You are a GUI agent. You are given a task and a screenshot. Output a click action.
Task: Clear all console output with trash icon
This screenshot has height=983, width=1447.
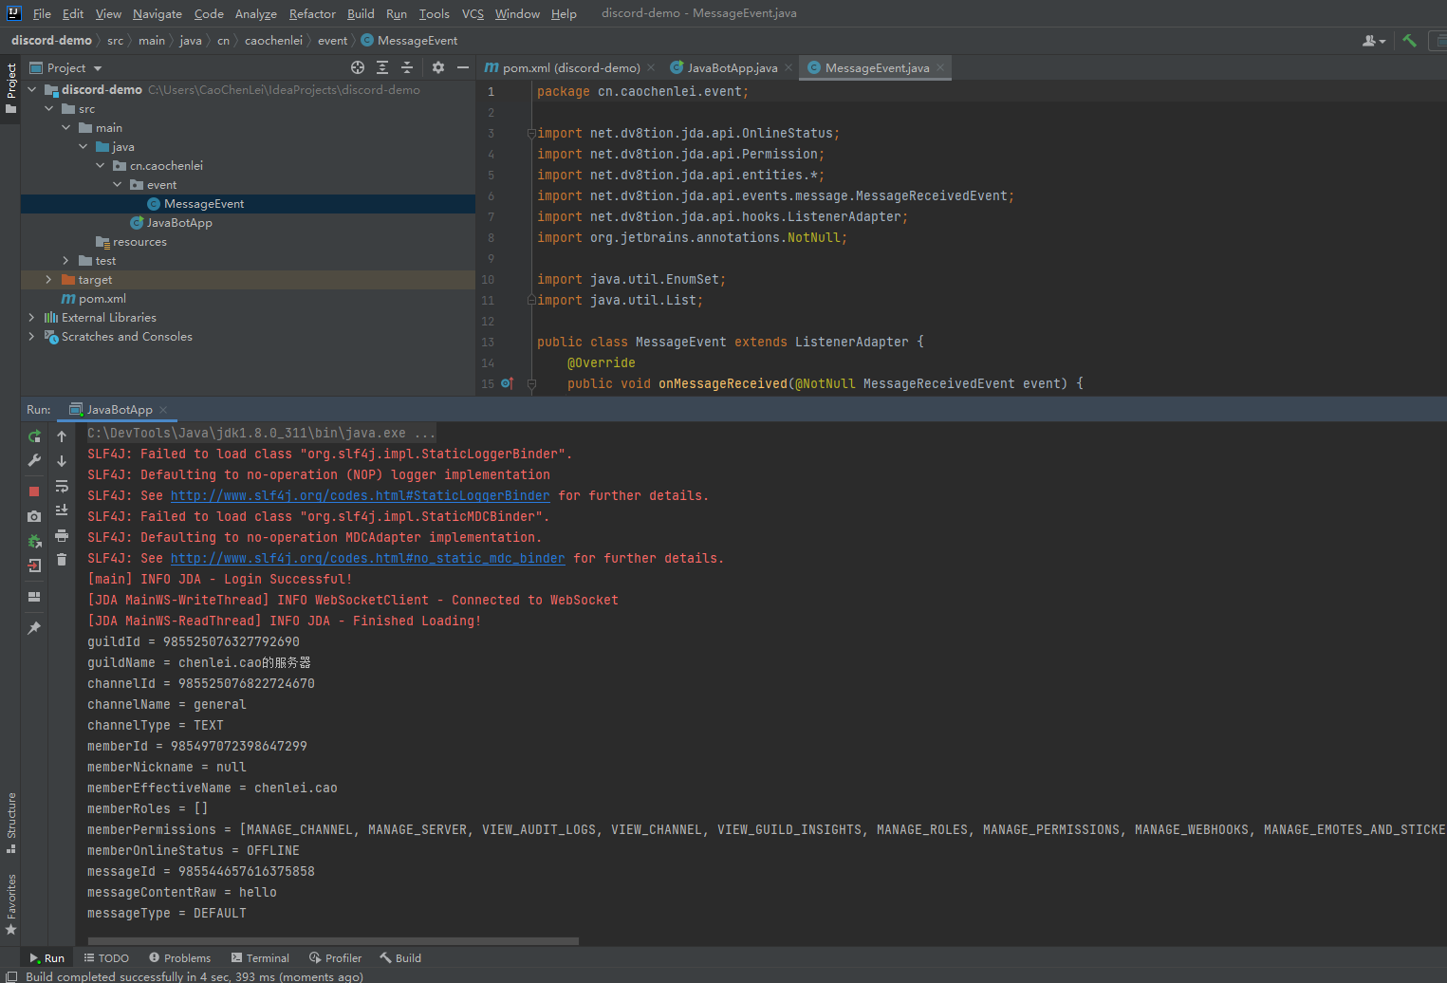[x=62, y=560]
